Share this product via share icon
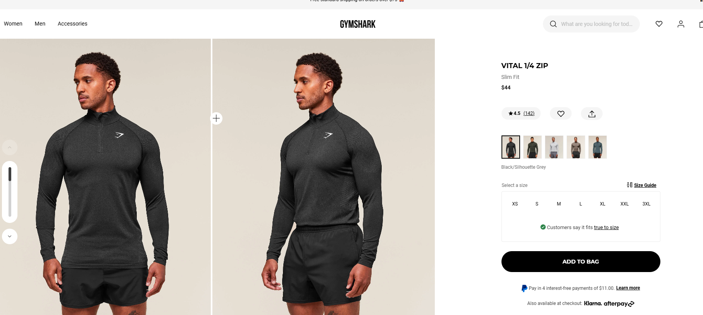This screenshot has height=315, width=703. coord(592,113)
